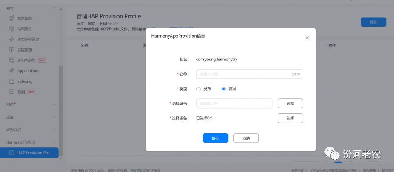This screenshot has width=394, height=172.
Task: Expand the 华为分析 sidebar section
Action: pos(55,130)
